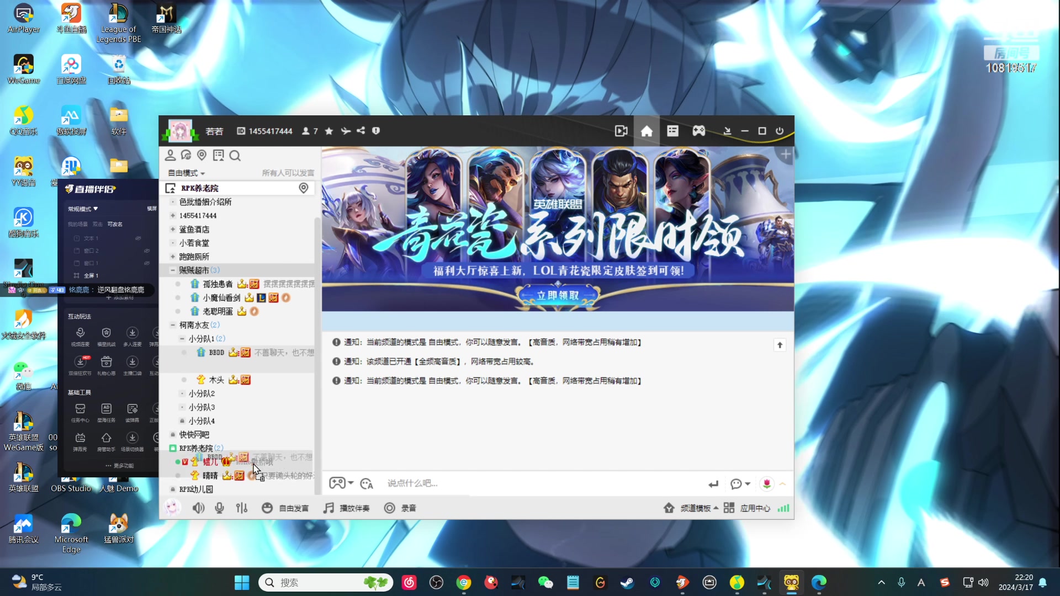Search the channel with the magnifier icon
The height and width of the screenshot is (596, 1060).
pyautogui.click(x=235, y=156)
